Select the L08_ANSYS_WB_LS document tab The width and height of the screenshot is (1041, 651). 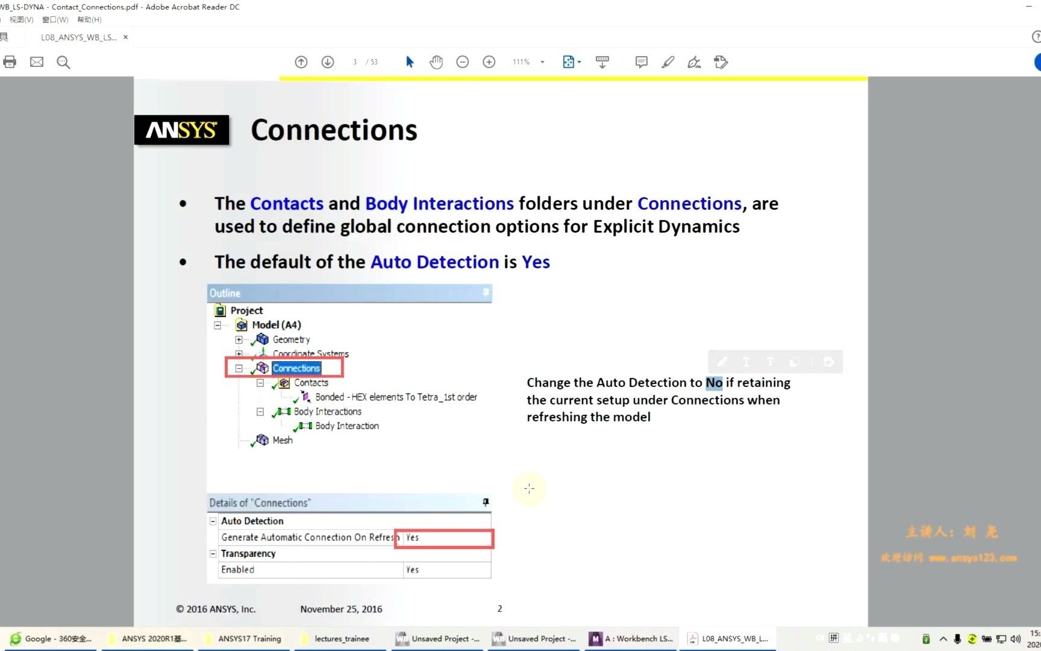pos(78,37)
